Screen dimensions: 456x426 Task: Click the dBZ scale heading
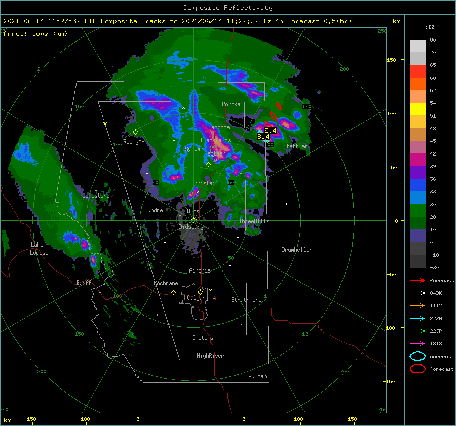click(x=430, y=27)
